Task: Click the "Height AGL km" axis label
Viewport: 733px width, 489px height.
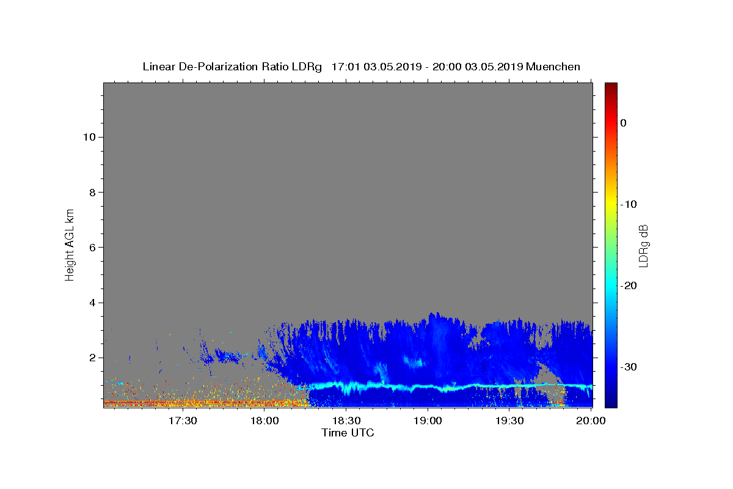Action: [x=70, y=244]
